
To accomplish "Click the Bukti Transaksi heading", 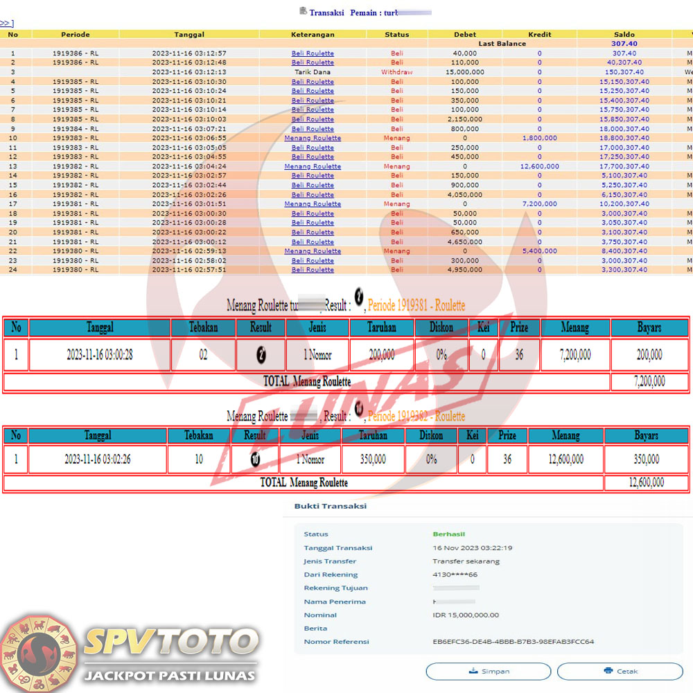I will tap(321, 506).
